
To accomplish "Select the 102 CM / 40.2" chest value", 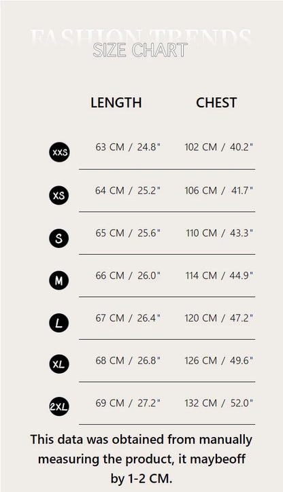I will pos(218,147).
